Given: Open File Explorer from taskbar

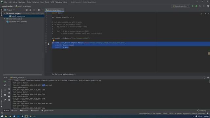Looking at the screenshot, I should coord(6,116).
